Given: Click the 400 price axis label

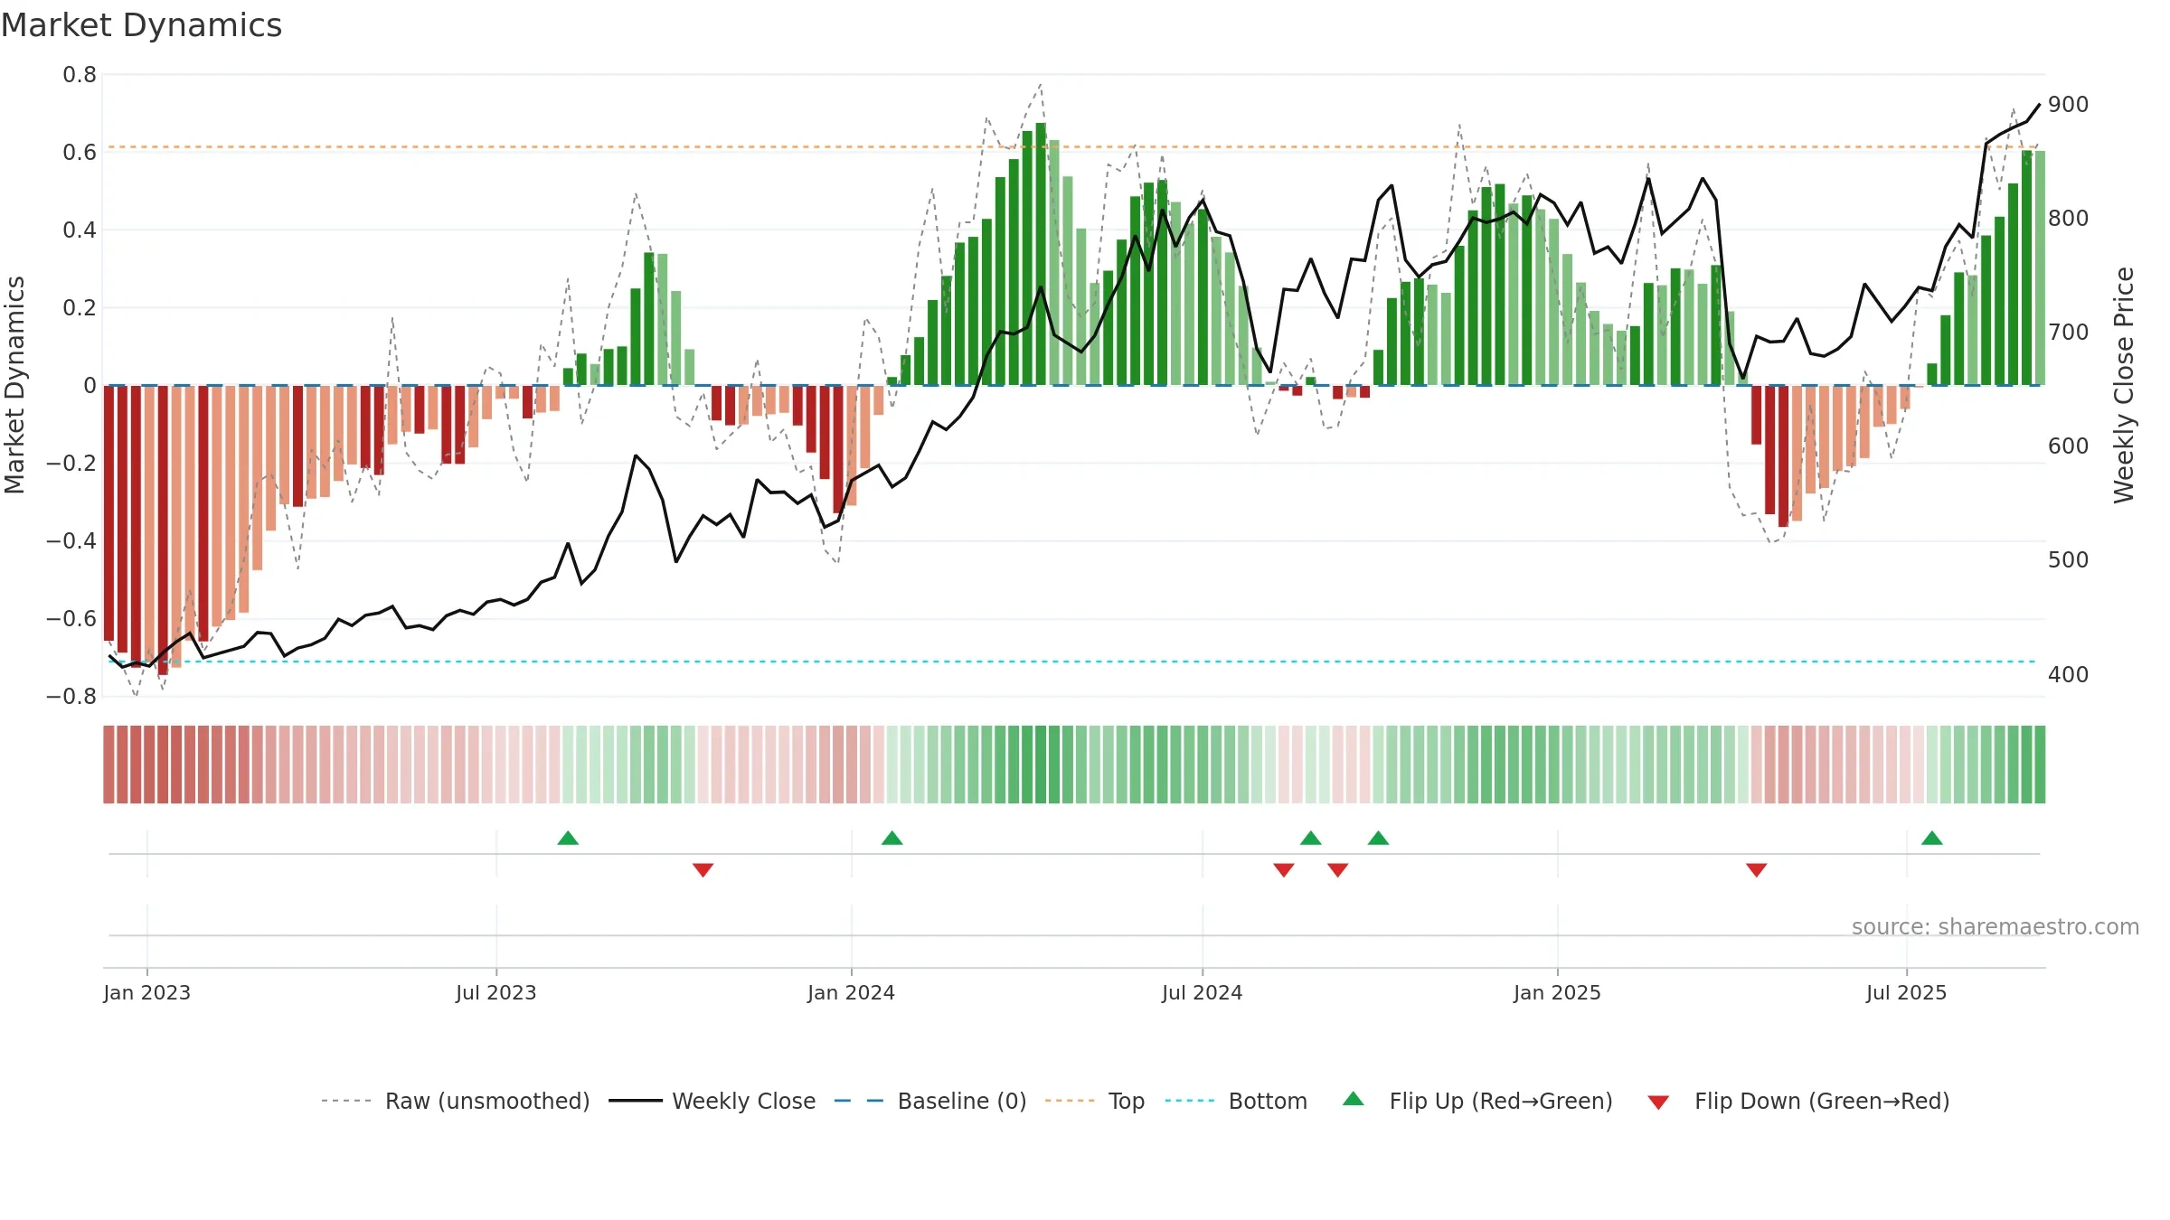Looking at the screenshot, I should tap(2069, 675).
